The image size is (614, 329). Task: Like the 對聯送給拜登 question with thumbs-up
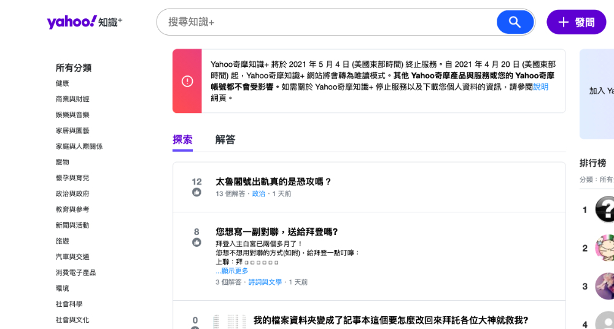point(196,242)
